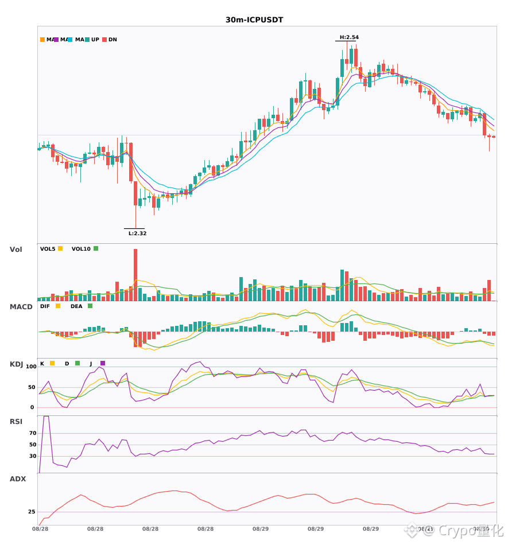The height and width of the screenshot is (545, 508).
Task: Click the cyan MA legend swatch
Action: tap(70, 40)
